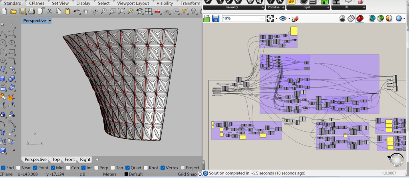Click the Print icon in Rhino toolbar
The image size is (409, 178).
click(x=32, y=11)
